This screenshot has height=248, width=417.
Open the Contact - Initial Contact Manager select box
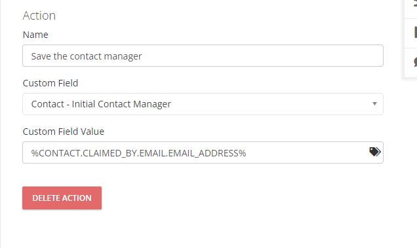(203, 104)
